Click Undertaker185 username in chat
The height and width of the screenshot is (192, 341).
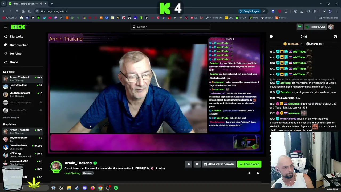coord(289,119)
